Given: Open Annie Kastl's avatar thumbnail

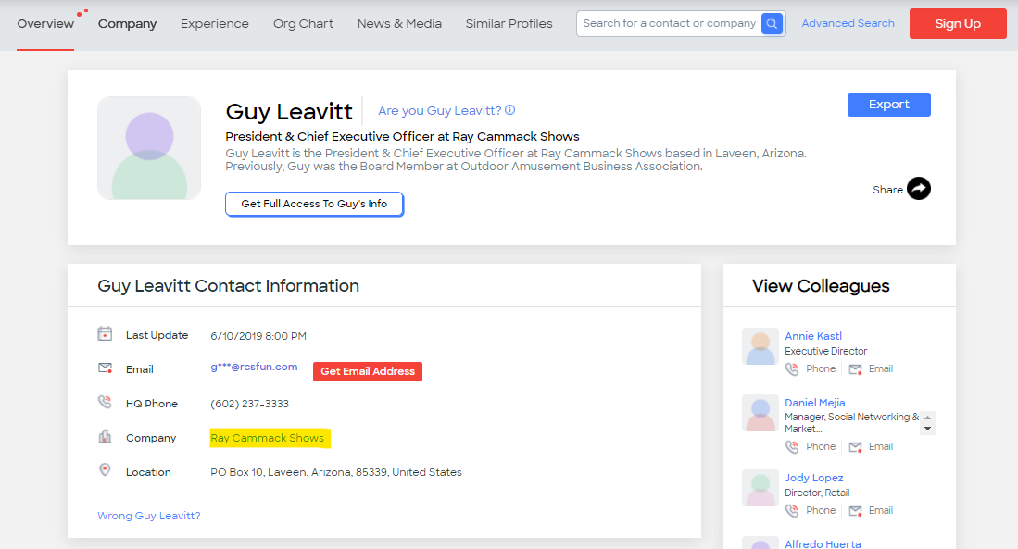Looking at the screenshot, I should [x=760, y=346].
